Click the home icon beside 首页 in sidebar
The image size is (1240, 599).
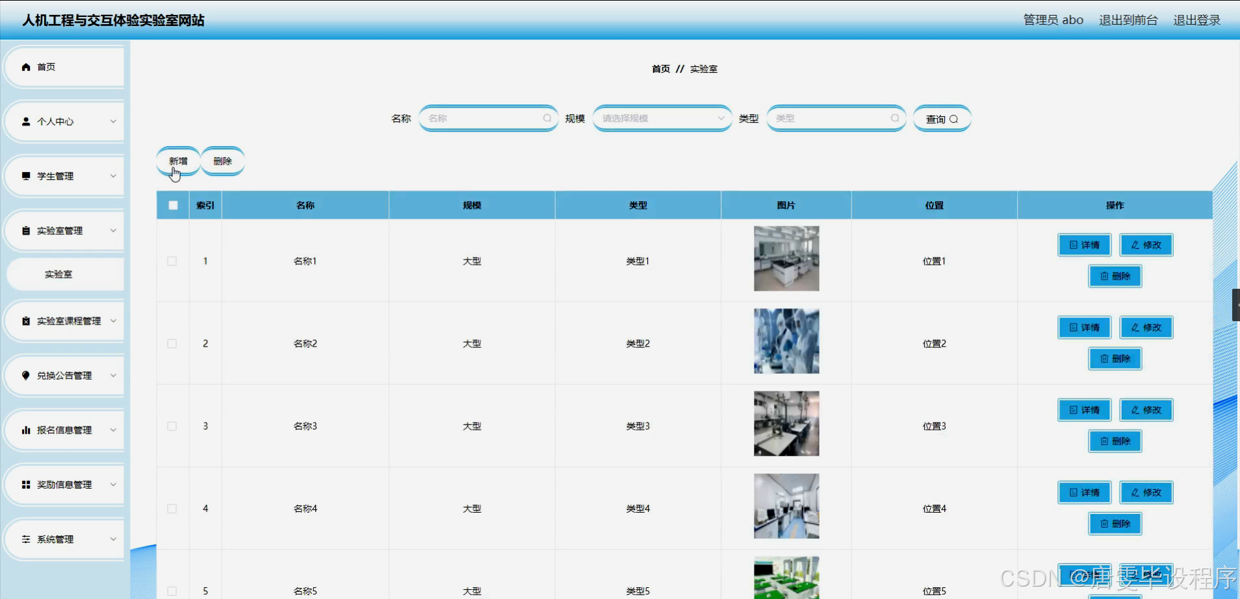26,67
